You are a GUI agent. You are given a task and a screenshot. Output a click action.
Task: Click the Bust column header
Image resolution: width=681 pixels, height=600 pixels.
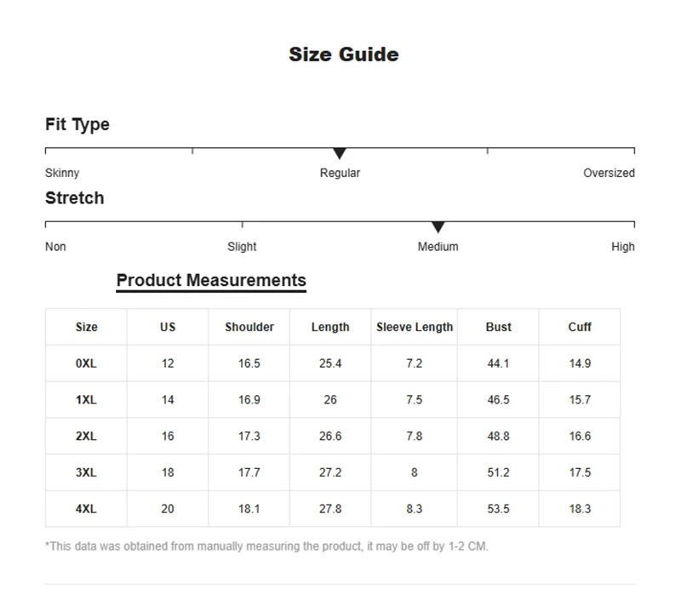499,327
